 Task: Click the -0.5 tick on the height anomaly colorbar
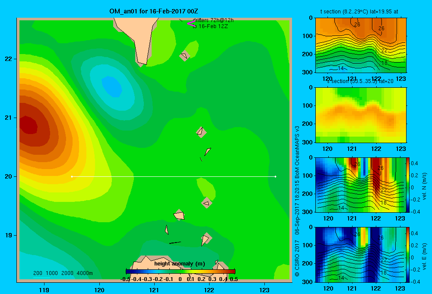[x=125, y=279]
